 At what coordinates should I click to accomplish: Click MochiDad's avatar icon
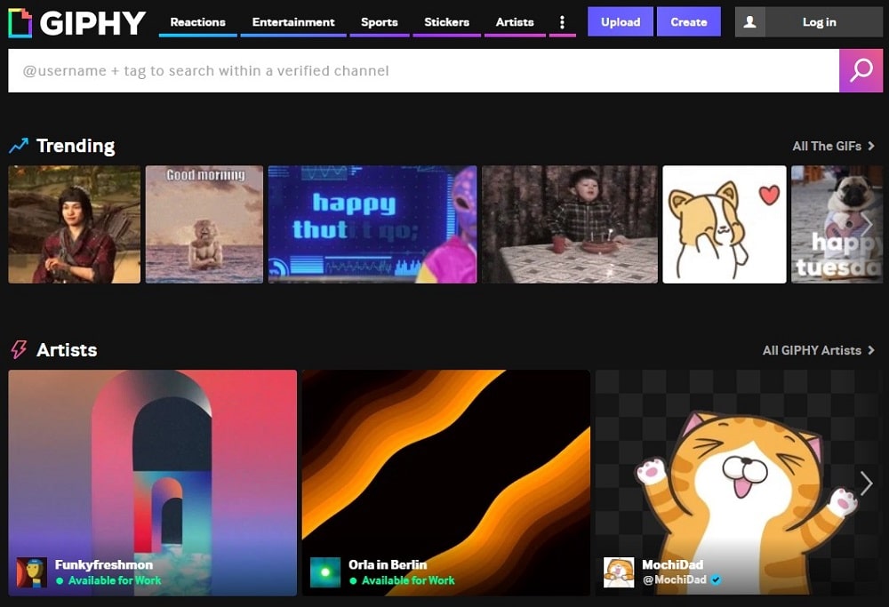pyautogui.click(x=619, y=571)
